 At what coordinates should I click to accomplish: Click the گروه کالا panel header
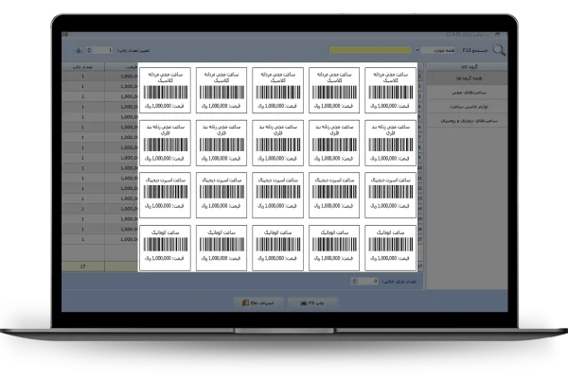click(x=468, y=67)
